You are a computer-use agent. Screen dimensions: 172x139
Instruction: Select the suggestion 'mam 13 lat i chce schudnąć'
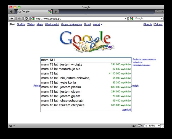[86, 100]
